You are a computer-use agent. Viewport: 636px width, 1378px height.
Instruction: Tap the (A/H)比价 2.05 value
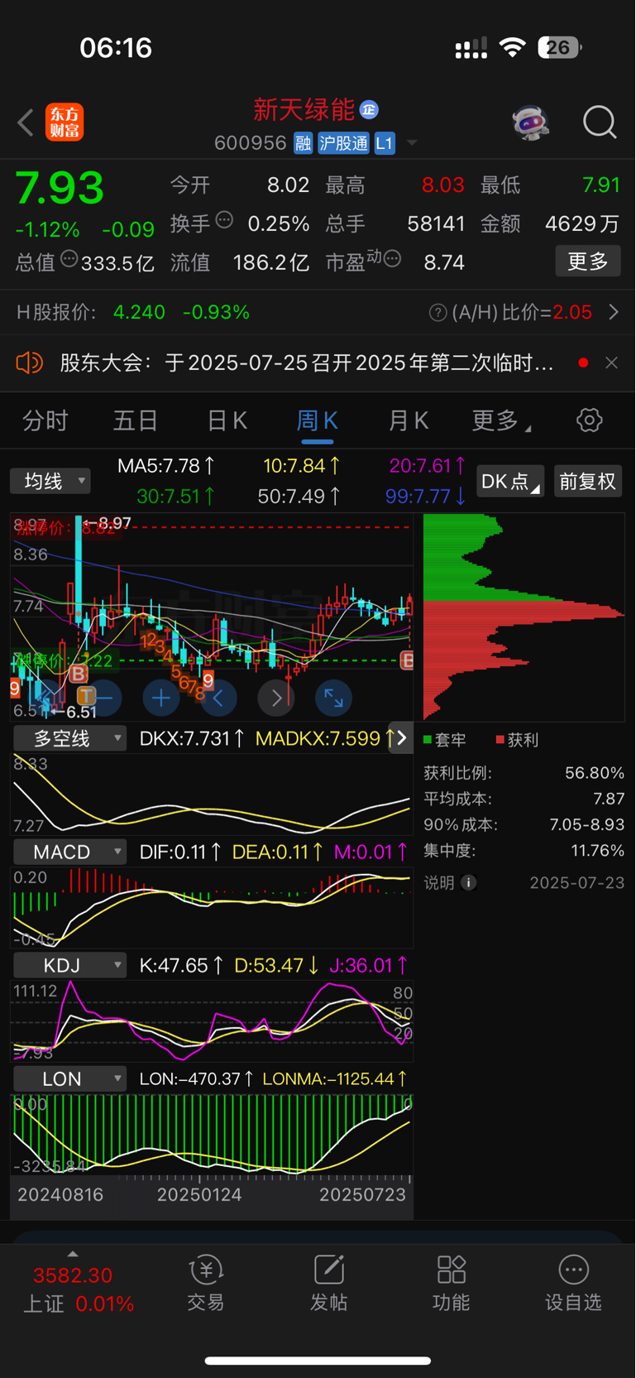tap(572, 312)
